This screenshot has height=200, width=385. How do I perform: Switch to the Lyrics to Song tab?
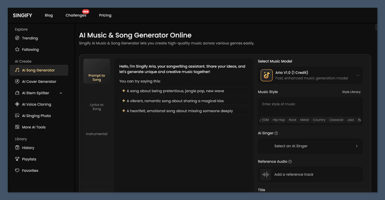tap(97, 107)
